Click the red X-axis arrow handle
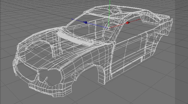 point(128,23)
